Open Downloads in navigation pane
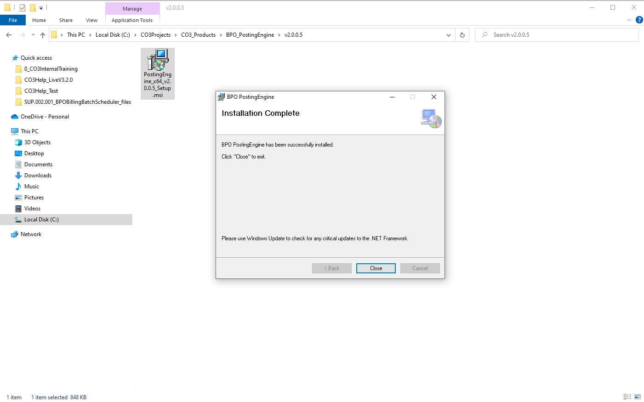This screenshot has width=644, height=402. coord(38,176)
